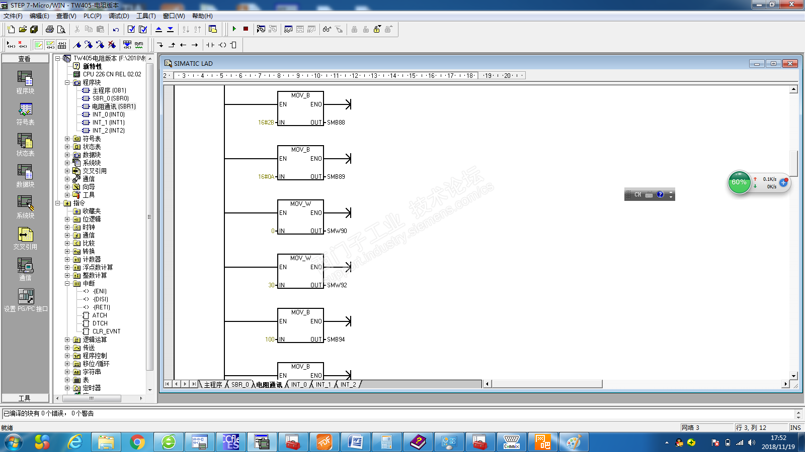Click the volume speaker tray icon

click(x=752, y=442)
